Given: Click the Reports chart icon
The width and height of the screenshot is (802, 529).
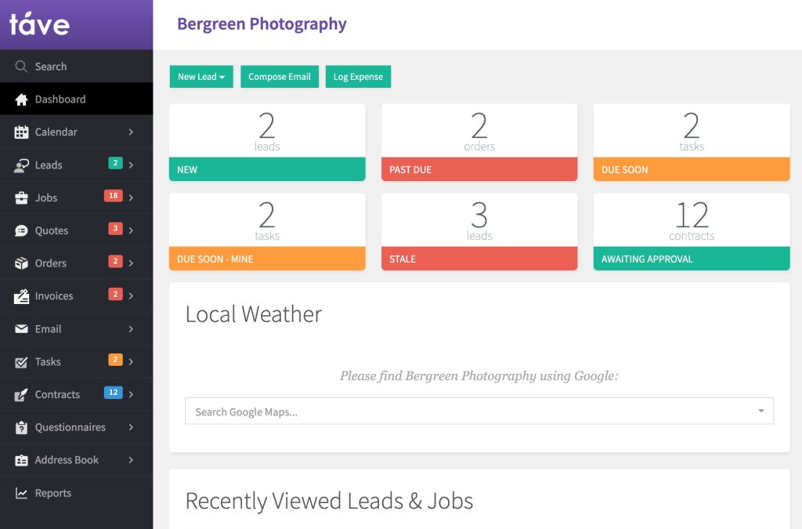Looking at the screenshot, I should [x=21, y=493].
